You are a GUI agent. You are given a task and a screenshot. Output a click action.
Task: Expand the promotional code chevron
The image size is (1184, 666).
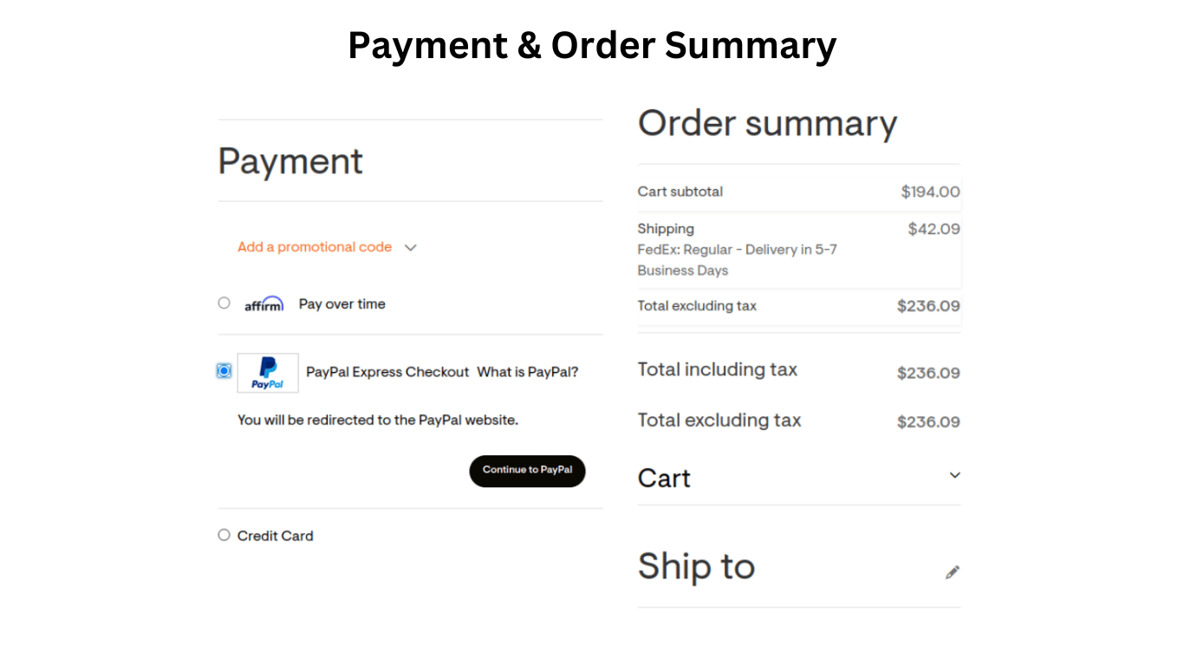(x=411, y=248)
